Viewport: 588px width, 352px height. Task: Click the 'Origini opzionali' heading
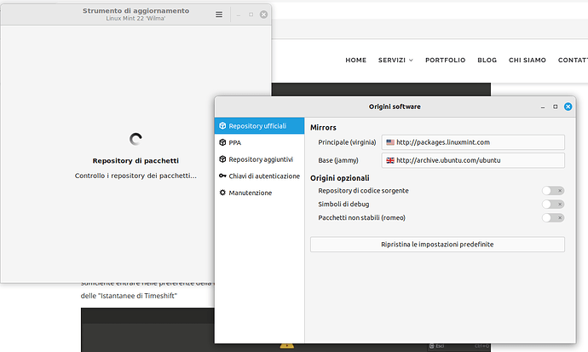[340, 178]
